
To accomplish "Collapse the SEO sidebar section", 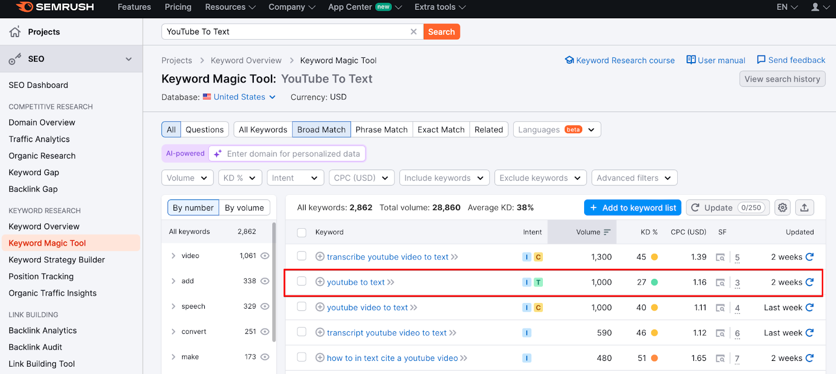I will click(x=129, y=59).
